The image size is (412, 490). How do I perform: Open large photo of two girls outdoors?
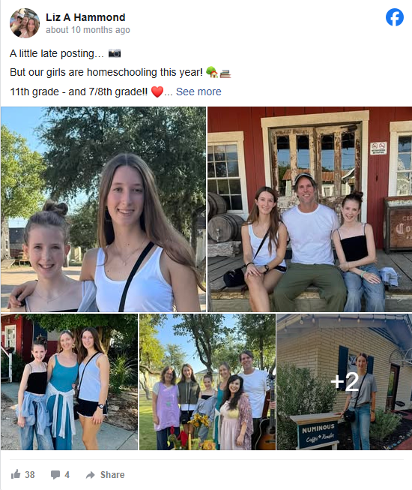103,209
